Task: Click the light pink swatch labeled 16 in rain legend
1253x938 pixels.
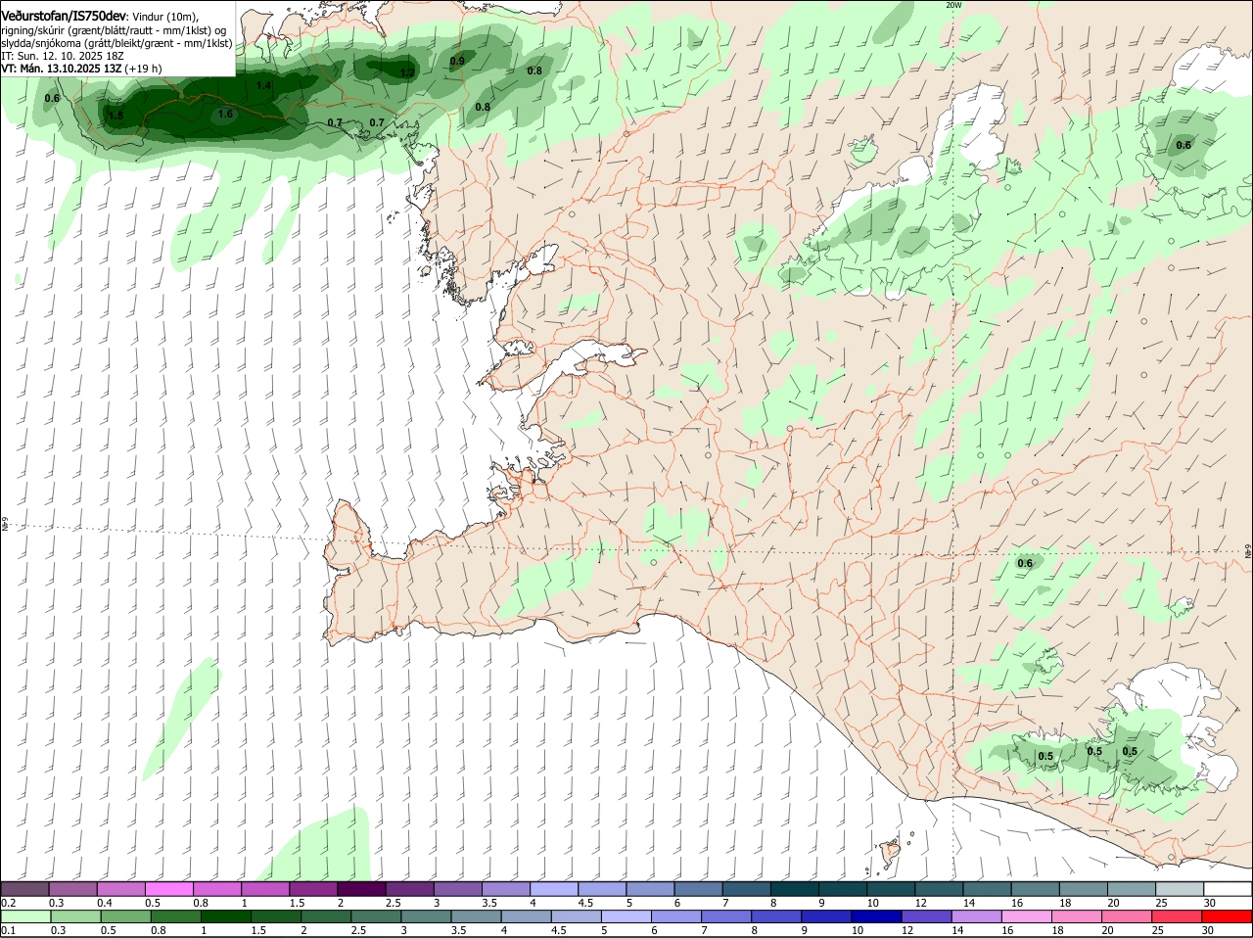Action: click(x=1026, y=916)
